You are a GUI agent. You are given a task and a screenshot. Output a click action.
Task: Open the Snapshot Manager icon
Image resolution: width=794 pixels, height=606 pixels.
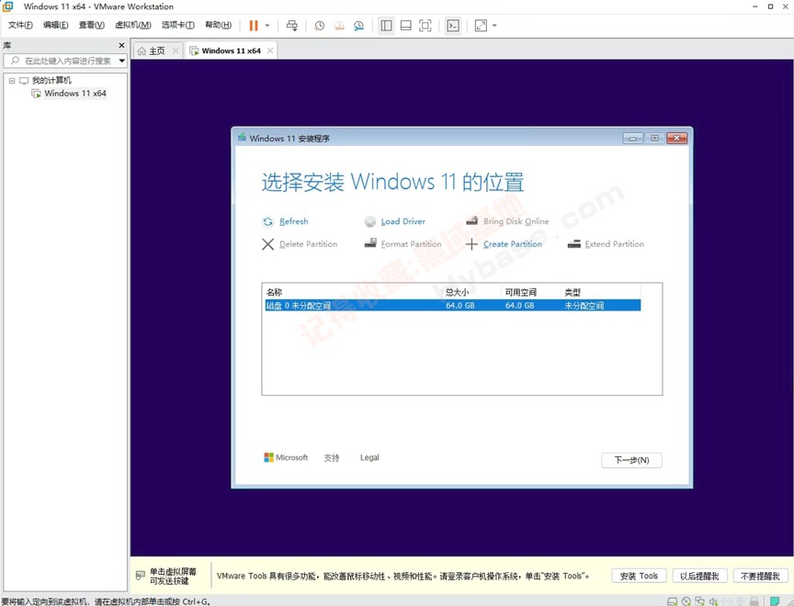point(358,26)
